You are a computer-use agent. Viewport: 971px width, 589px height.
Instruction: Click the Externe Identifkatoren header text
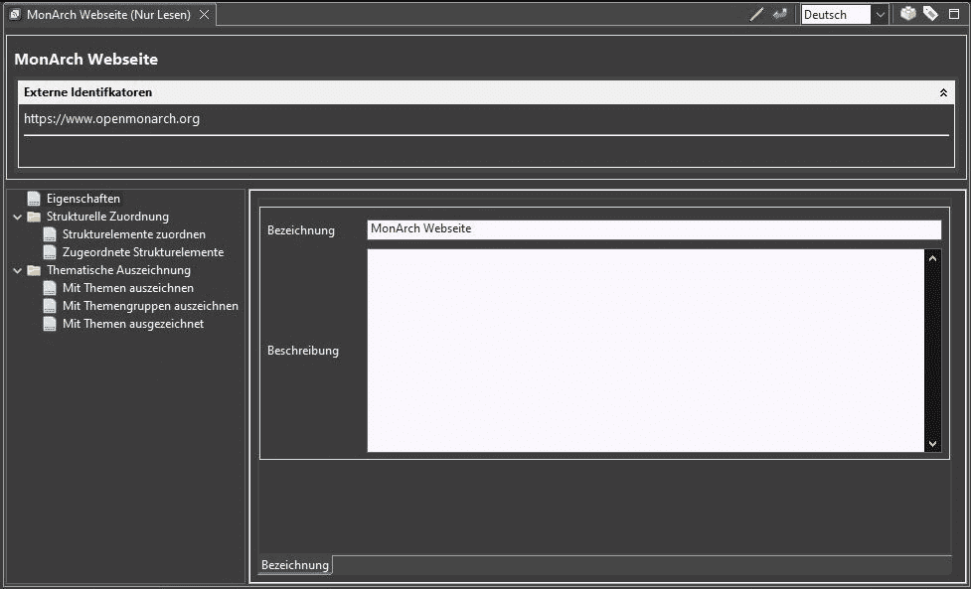87,92
